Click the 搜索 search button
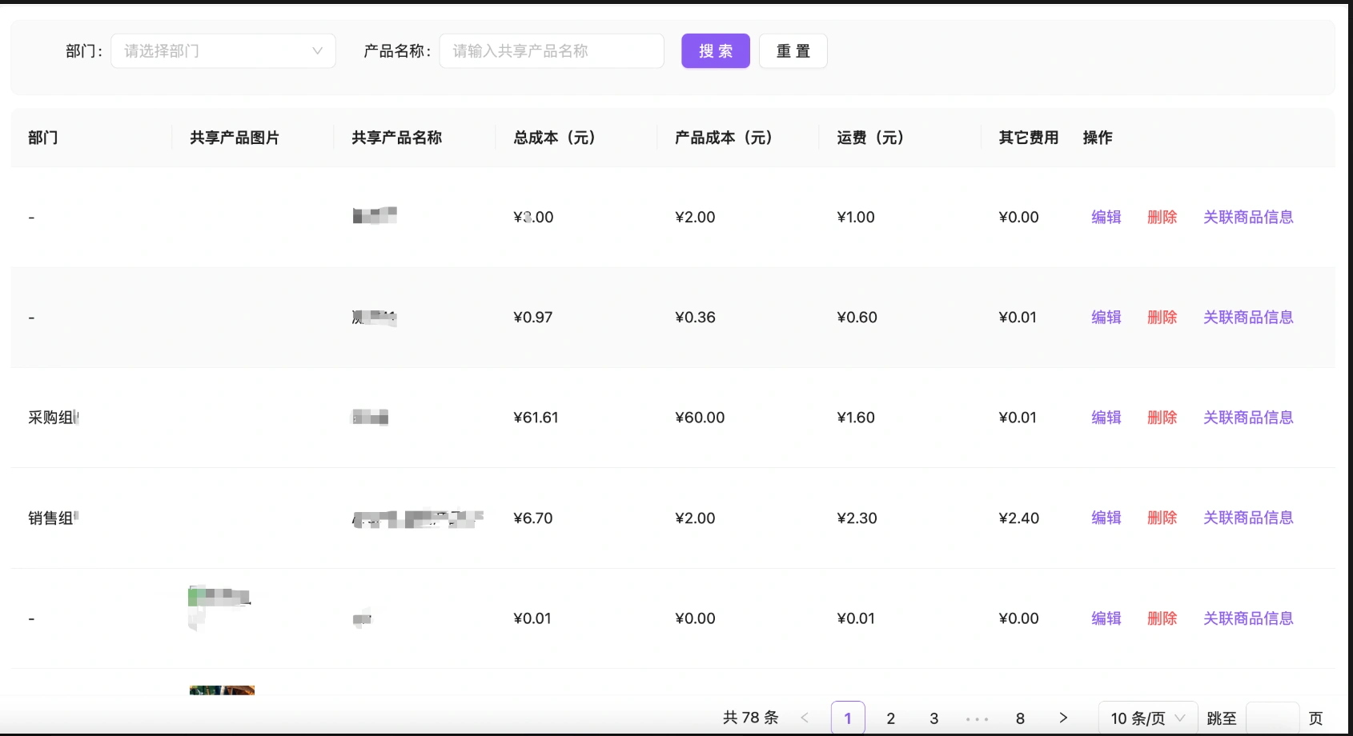This screenshot has height=736, width=1353. pyautogui.click(x=716, y=51)
